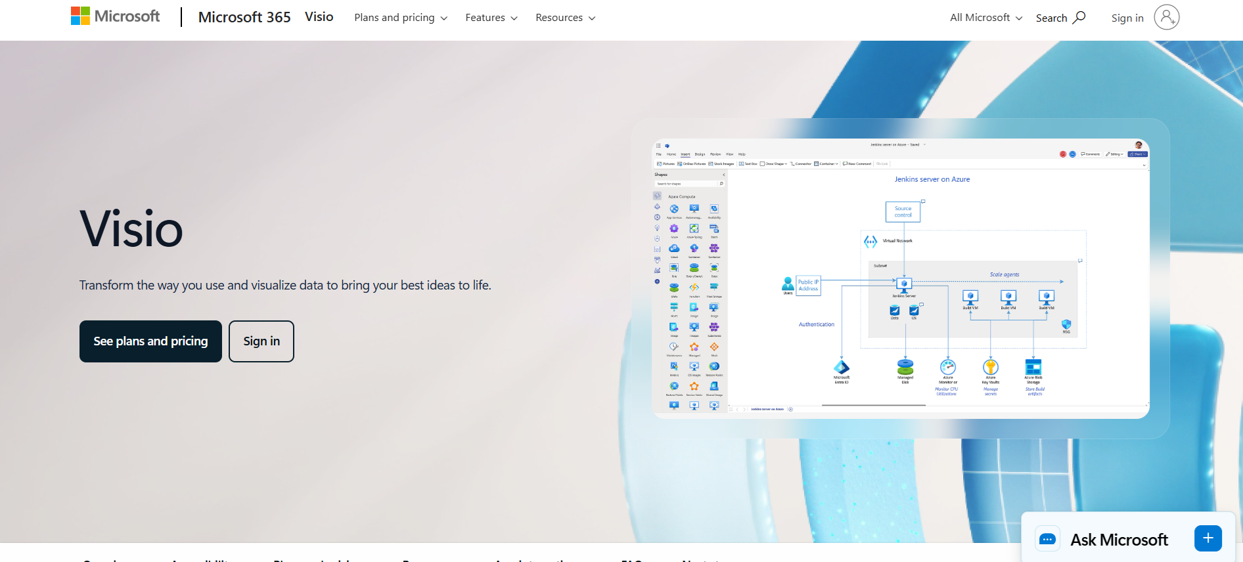Expand the Features menu
Screen dimensions: 1243x562
pyautogui.click(x=491, y=18)
